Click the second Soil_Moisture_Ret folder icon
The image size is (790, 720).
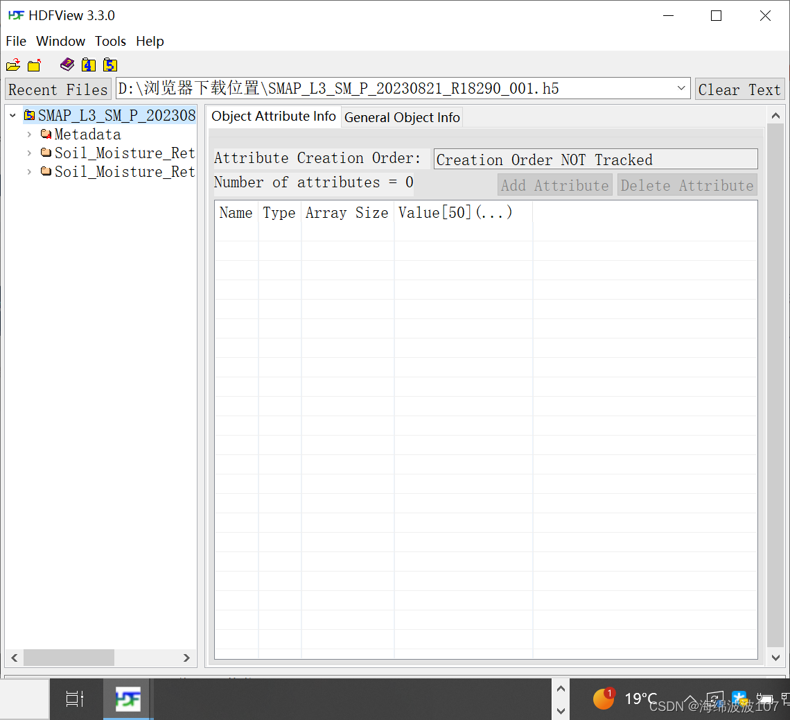(46, 171)
